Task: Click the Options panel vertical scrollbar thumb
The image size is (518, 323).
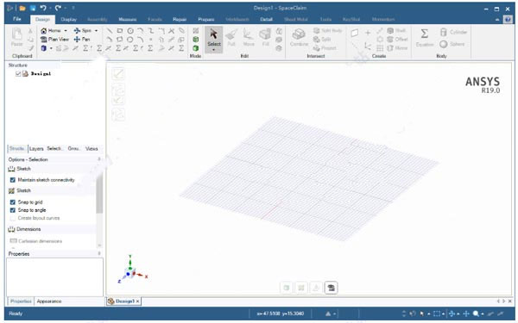Action: tap(99, 194)
